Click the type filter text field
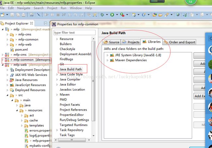This screenshot has height=148, width=212. pos(74,33)
